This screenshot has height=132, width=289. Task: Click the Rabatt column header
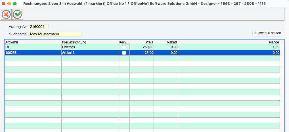pyautogui.click(x=166, y=42)
